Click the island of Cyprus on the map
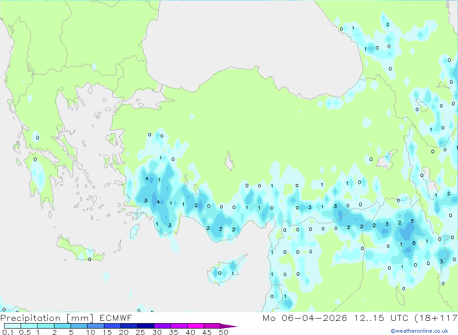458x335 pixels. [x=225, y=271]
